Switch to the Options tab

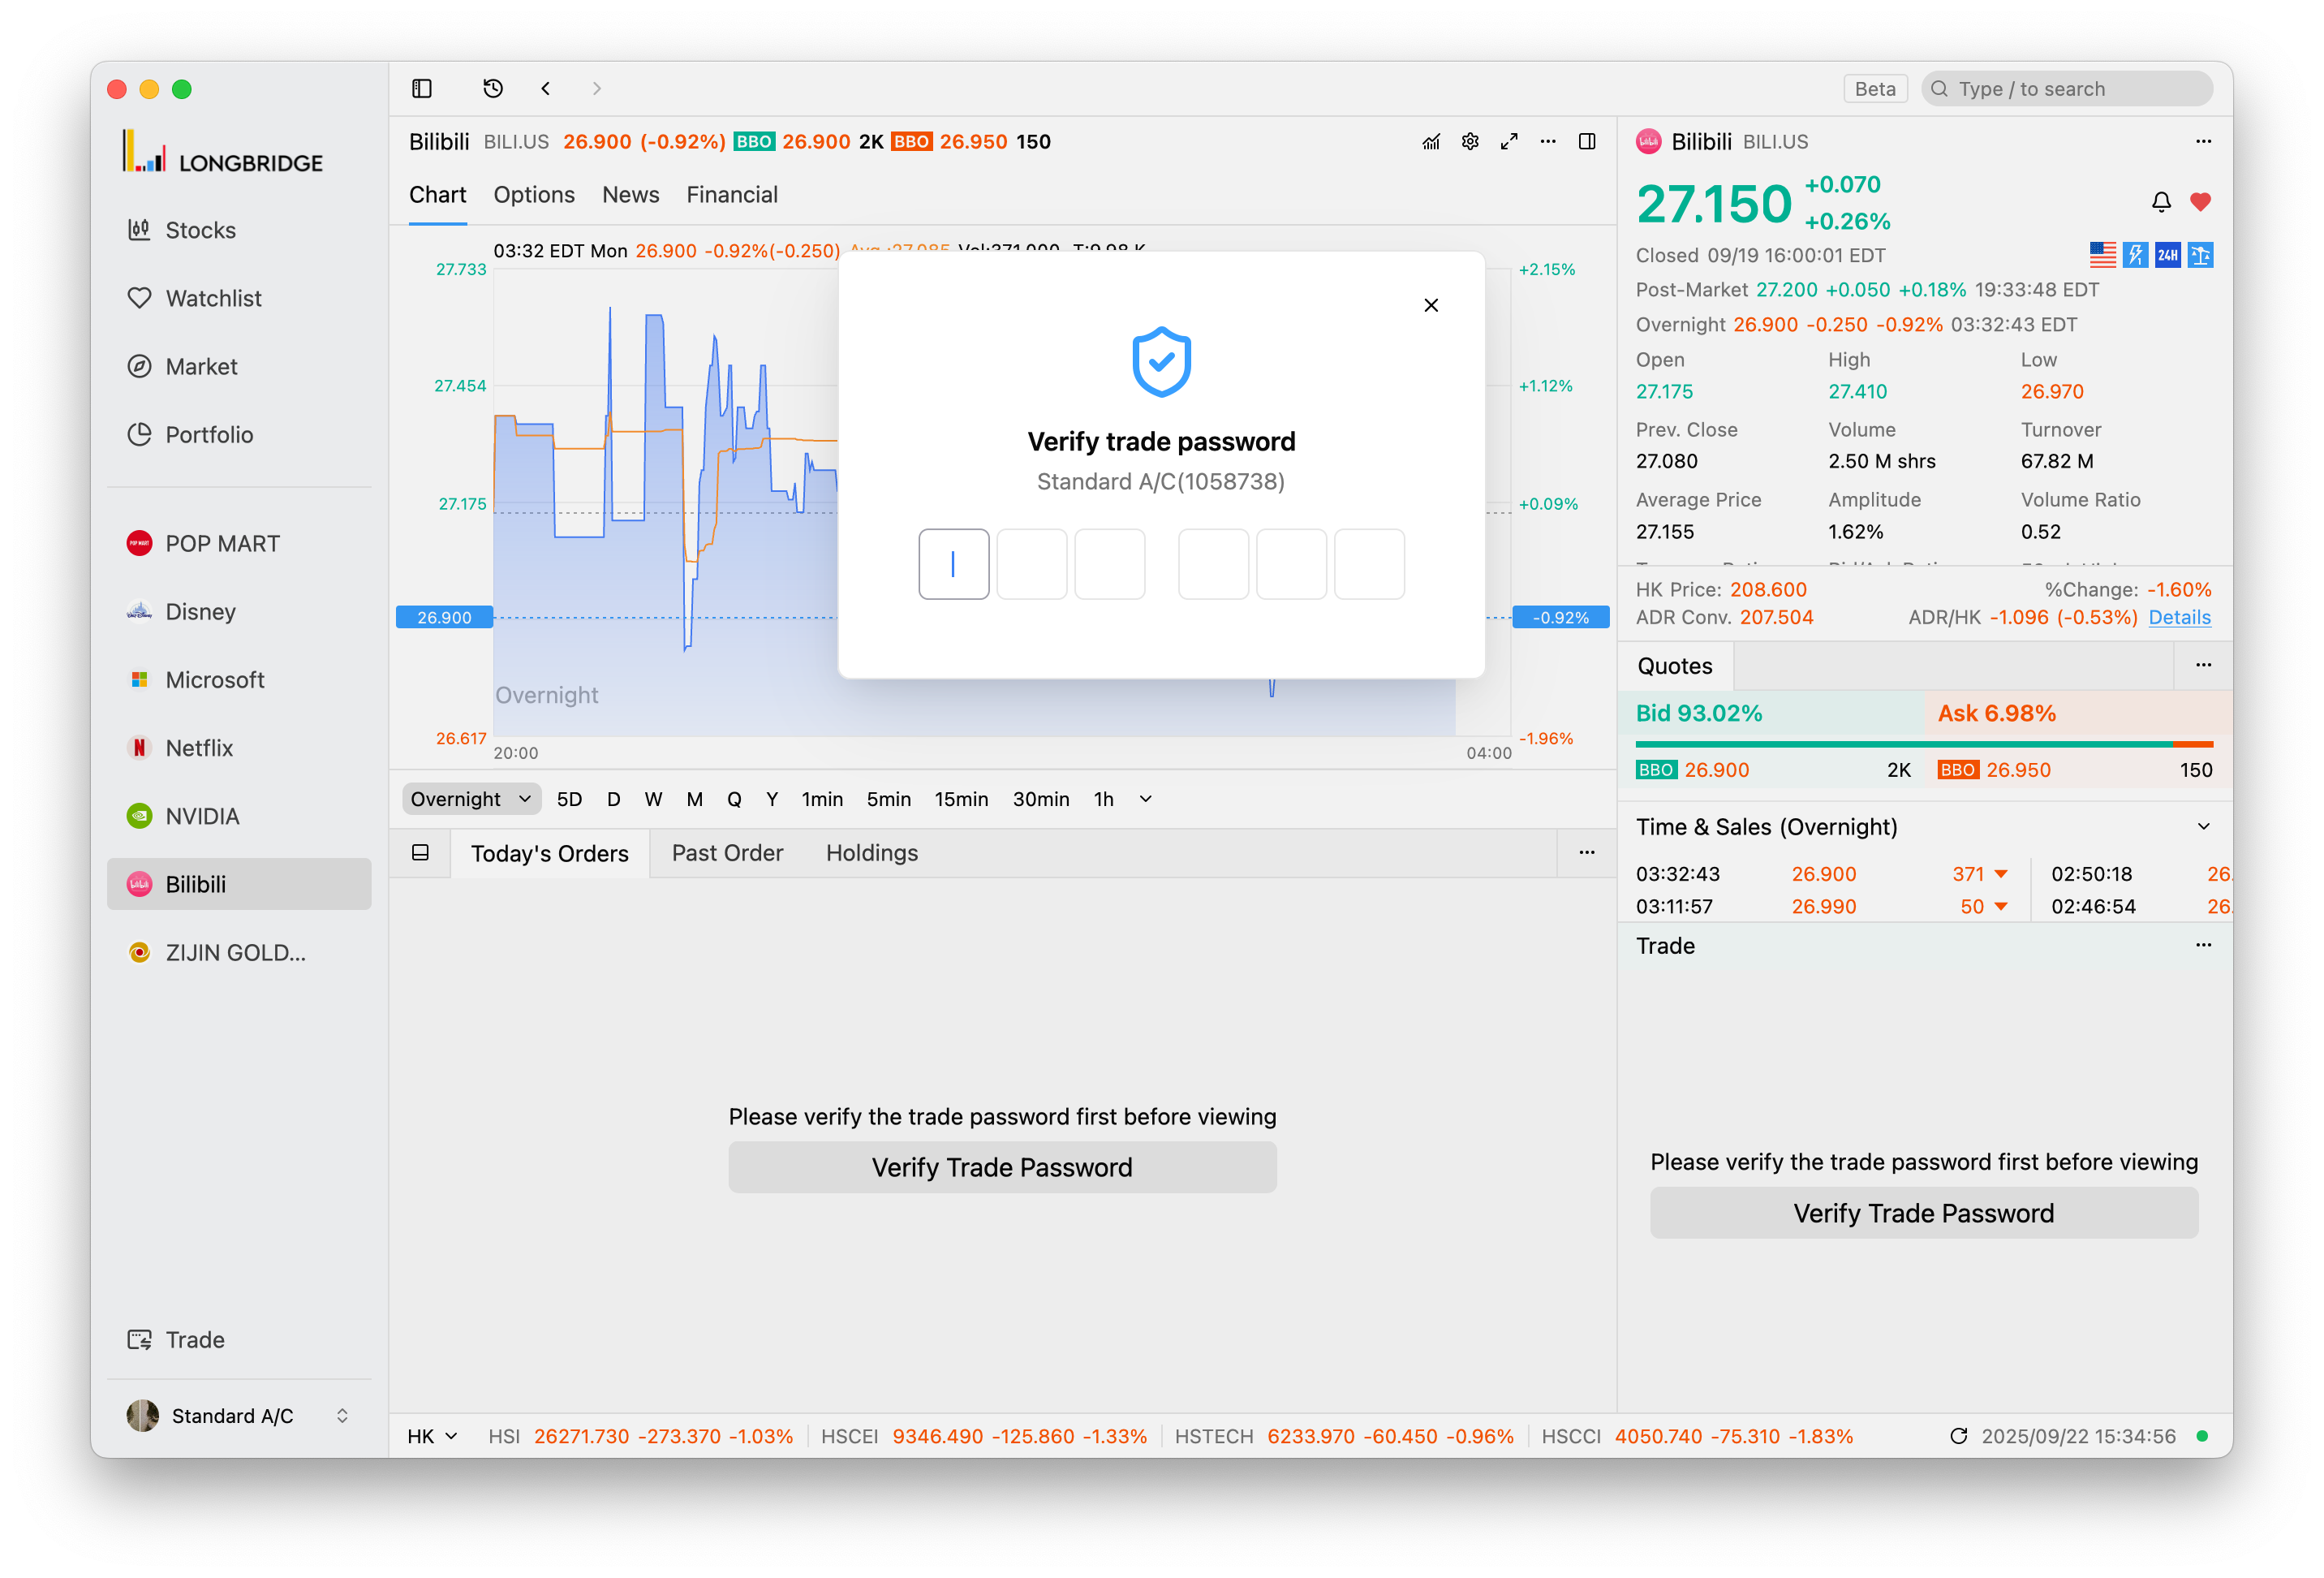click(533, 195)
